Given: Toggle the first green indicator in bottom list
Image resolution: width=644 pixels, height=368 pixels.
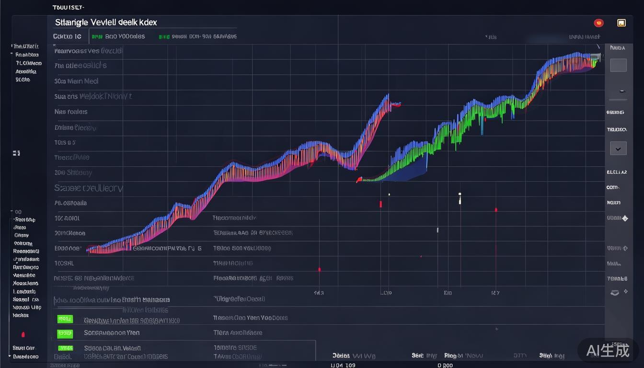Looking at the screenshot, I should click(x=65, y=319).
